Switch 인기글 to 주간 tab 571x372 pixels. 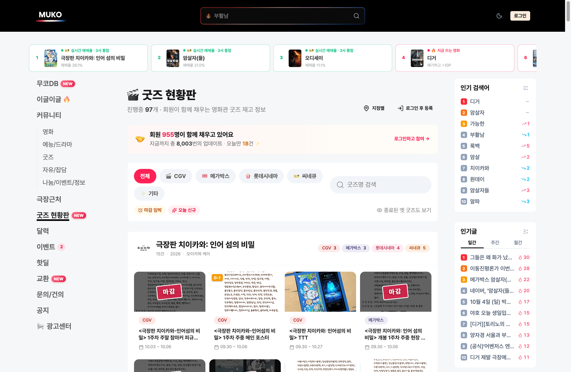tap(495, 243)
